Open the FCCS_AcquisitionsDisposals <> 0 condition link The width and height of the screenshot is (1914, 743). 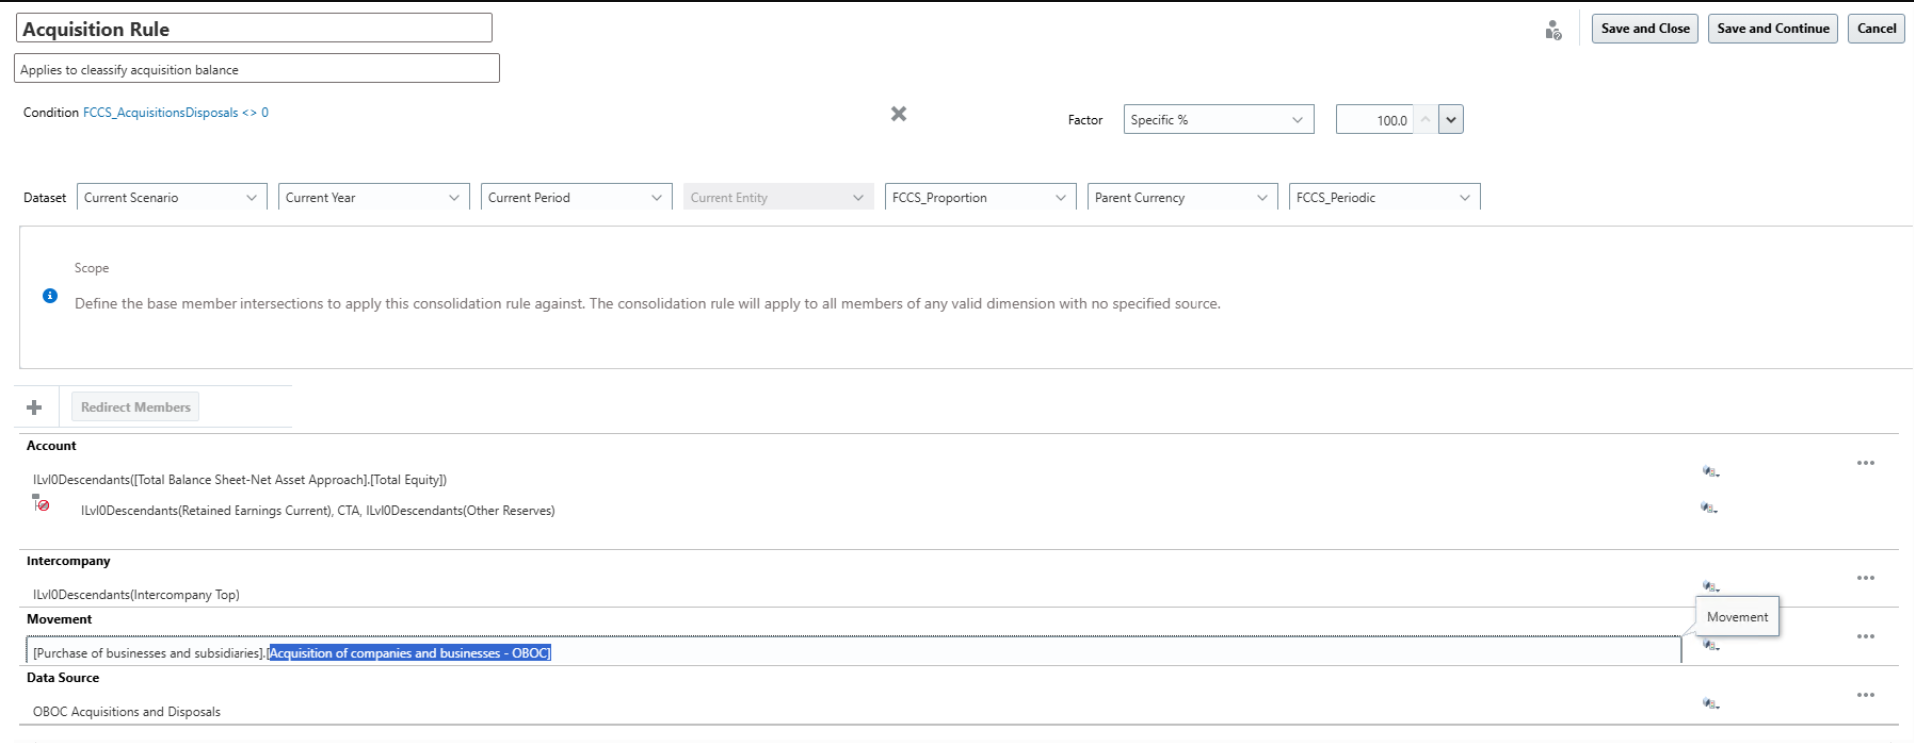click(176, 113)
